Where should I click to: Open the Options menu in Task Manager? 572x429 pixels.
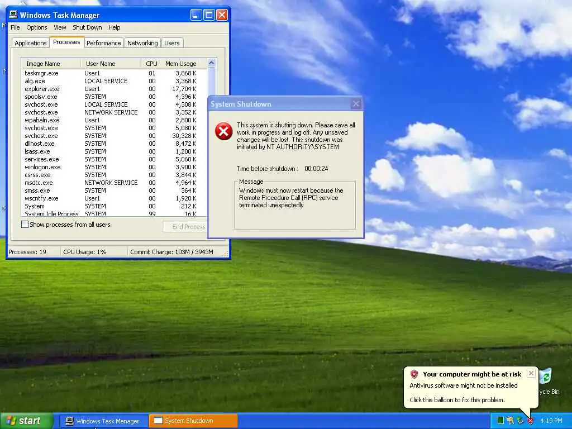(36, 27)
